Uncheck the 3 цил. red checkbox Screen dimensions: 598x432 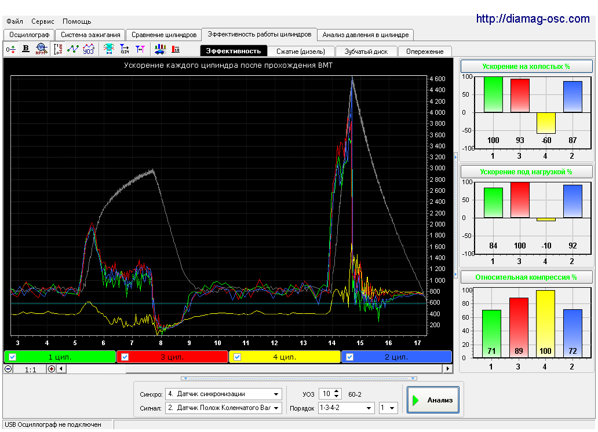(125, 357)
